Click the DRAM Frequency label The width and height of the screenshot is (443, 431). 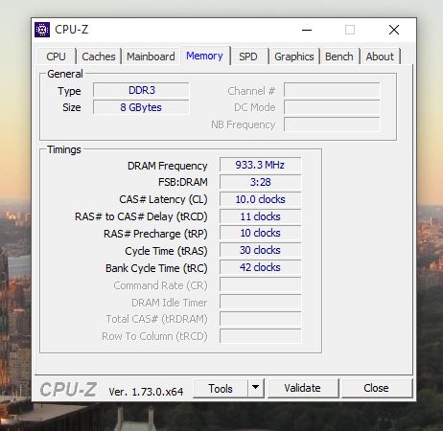(167, 166)
